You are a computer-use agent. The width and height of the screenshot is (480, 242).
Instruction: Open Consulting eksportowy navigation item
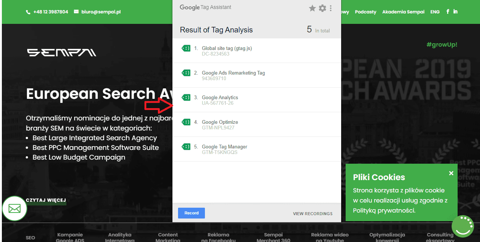[x=440, y=237]
